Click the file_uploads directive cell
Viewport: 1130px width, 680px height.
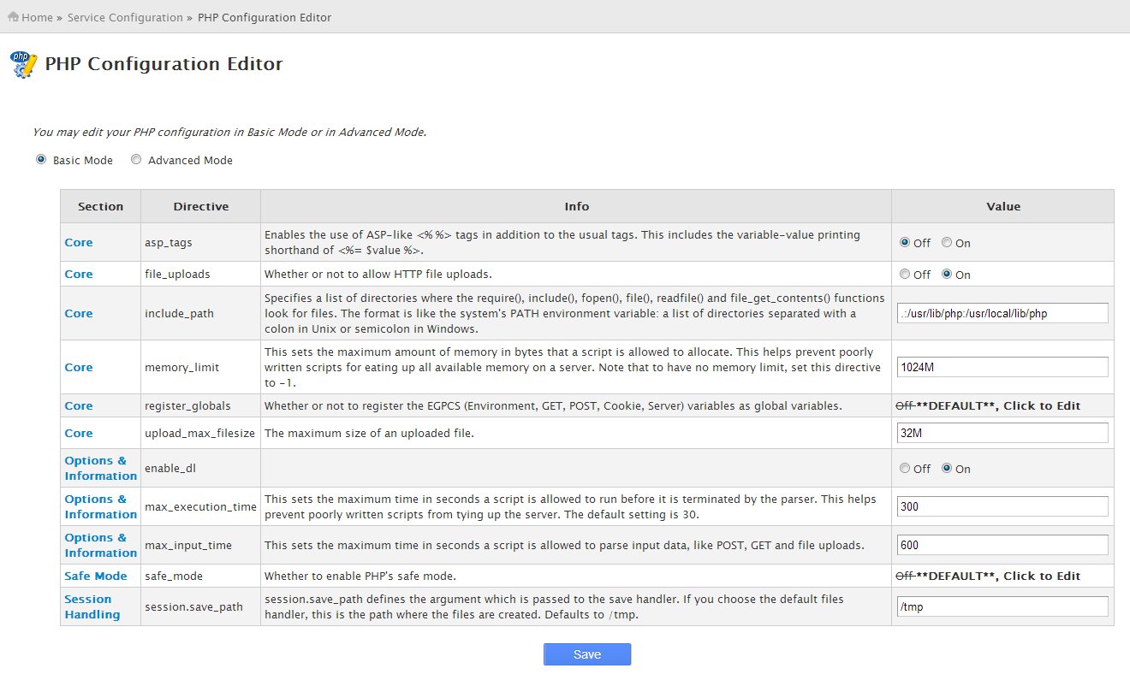point(201,274)
